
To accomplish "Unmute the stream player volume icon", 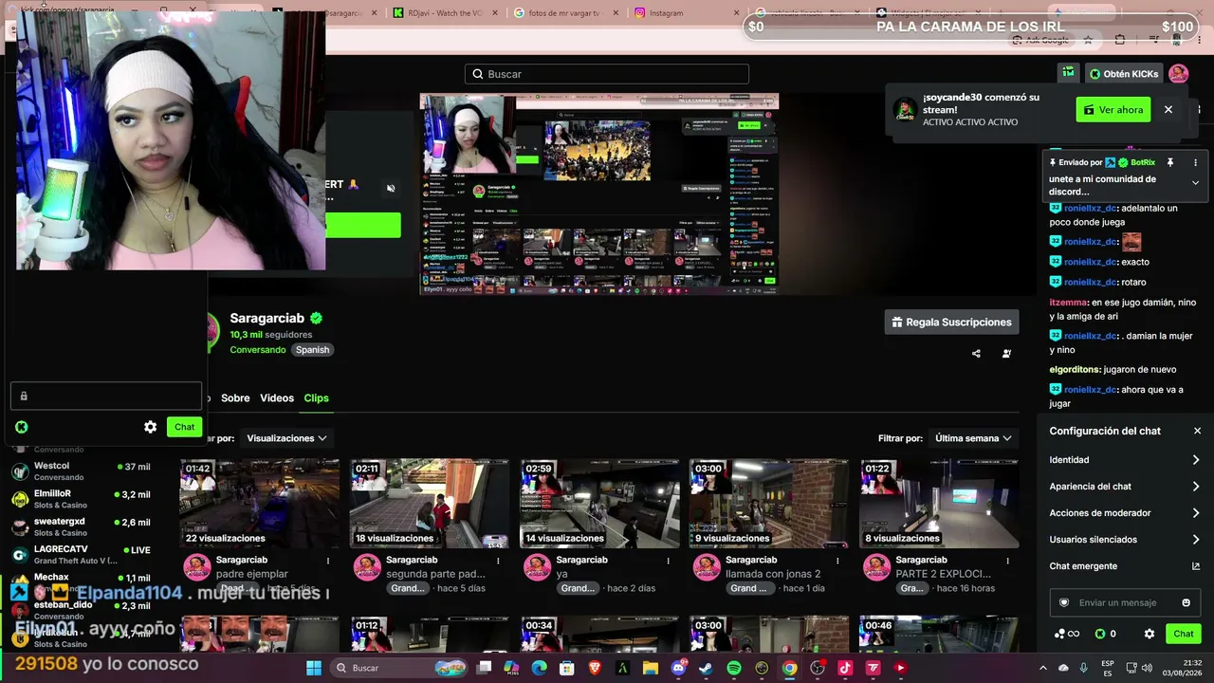I will [391, 188].
